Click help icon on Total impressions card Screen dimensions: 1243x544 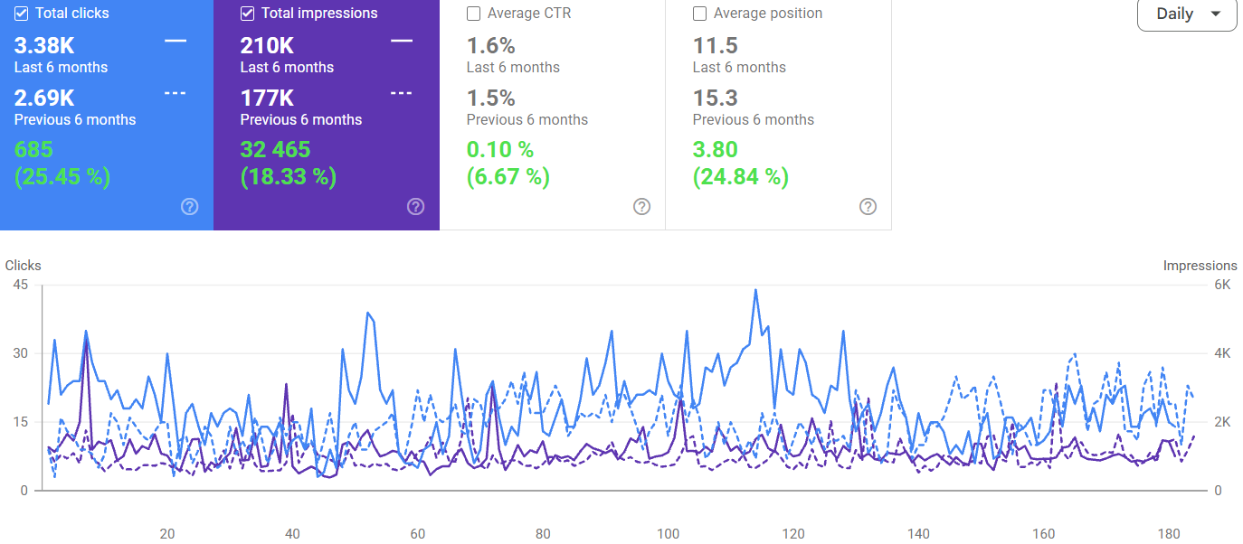tap(415, 206)
